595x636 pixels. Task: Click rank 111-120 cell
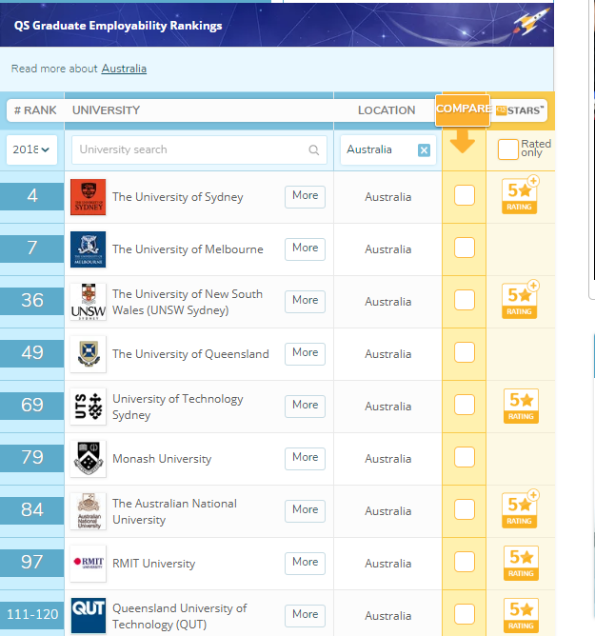pyautogui.click(x=32, y=615)
